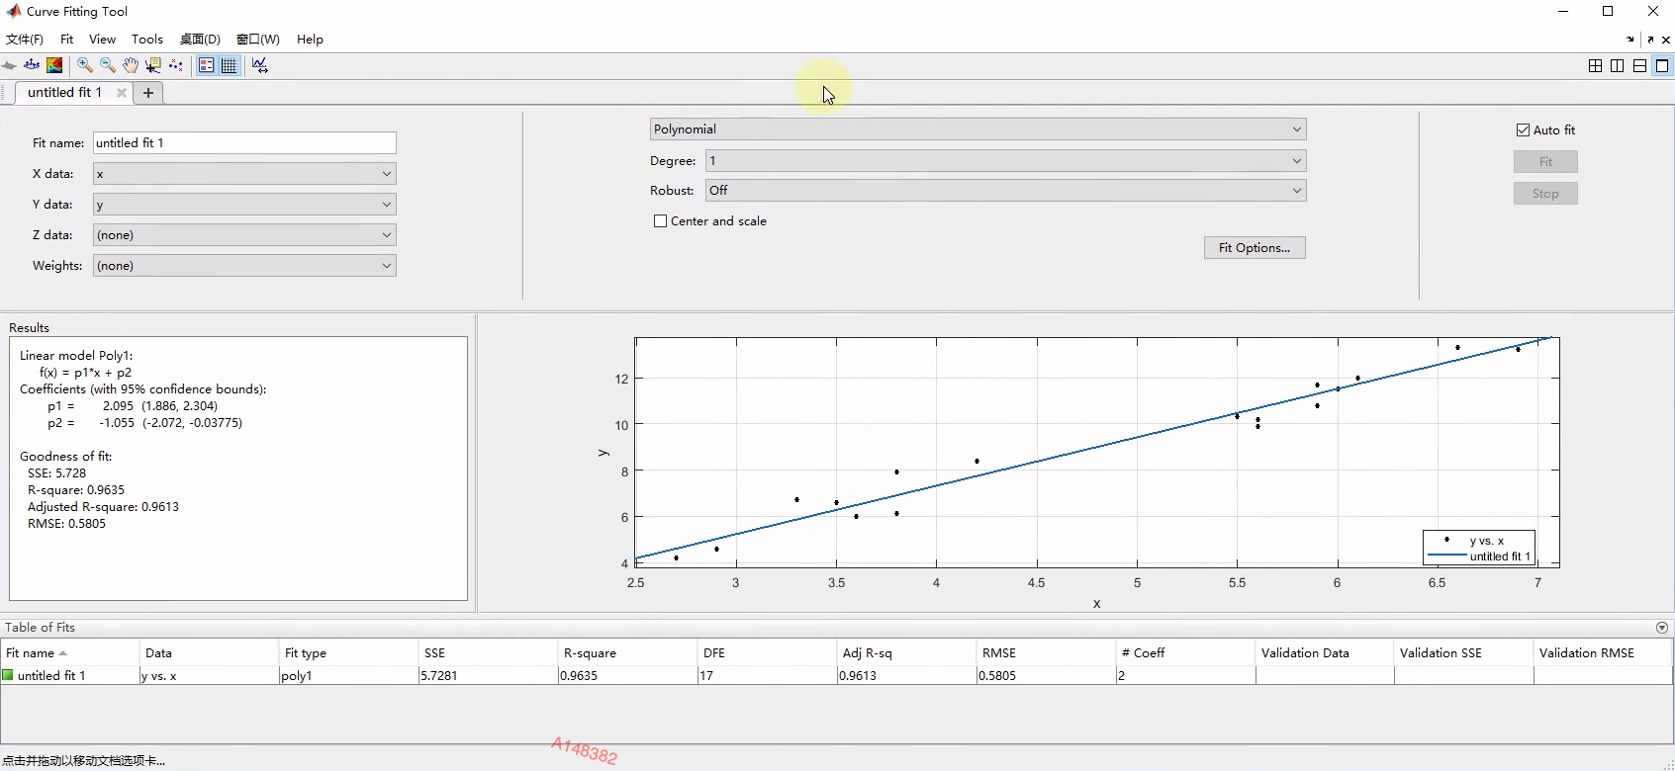Select the Pan hand tool
Viewport: 1675px width, 771px height.
tap(131, 65)
